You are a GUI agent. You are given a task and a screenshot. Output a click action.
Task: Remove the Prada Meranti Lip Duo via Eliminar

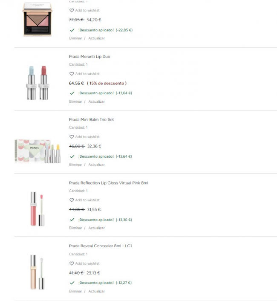[75, 101]
